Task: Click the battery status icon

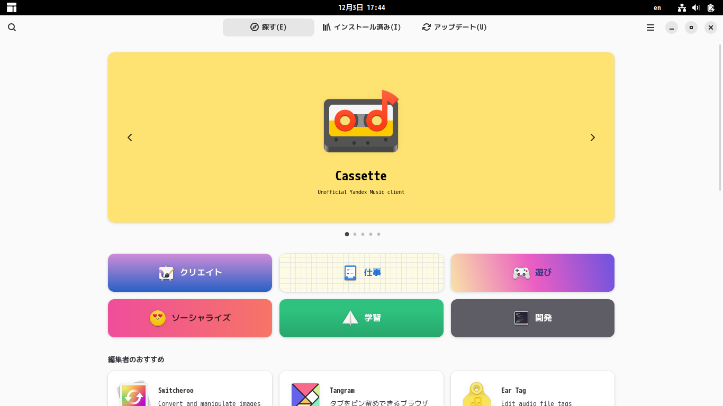Action: [711, 7]
